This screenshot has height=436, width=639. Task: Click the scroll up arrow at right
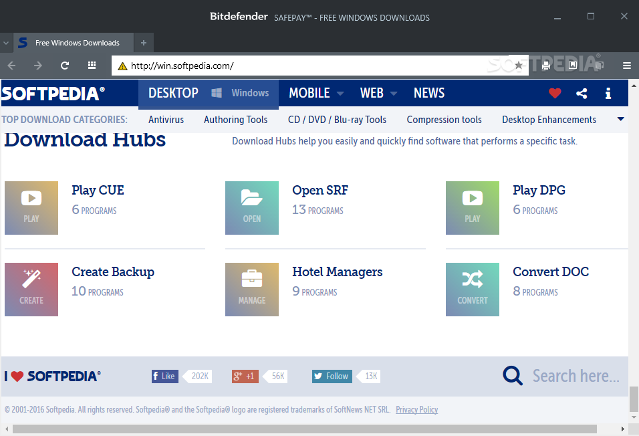click(x=634, y=86)
